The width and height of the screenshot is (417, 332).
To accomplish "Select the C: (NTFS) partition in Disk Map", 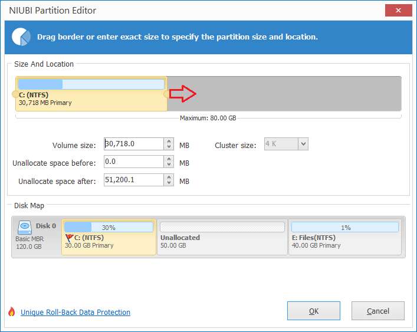I will click(109, 237).
